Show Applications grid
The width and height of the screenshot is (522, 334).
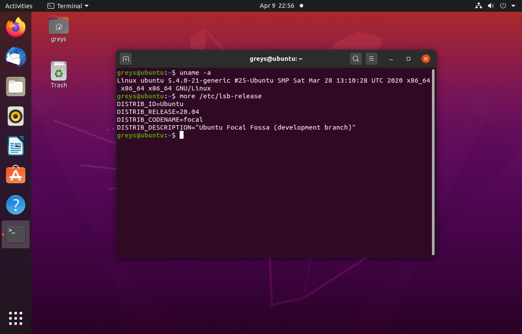pos(16,318)
